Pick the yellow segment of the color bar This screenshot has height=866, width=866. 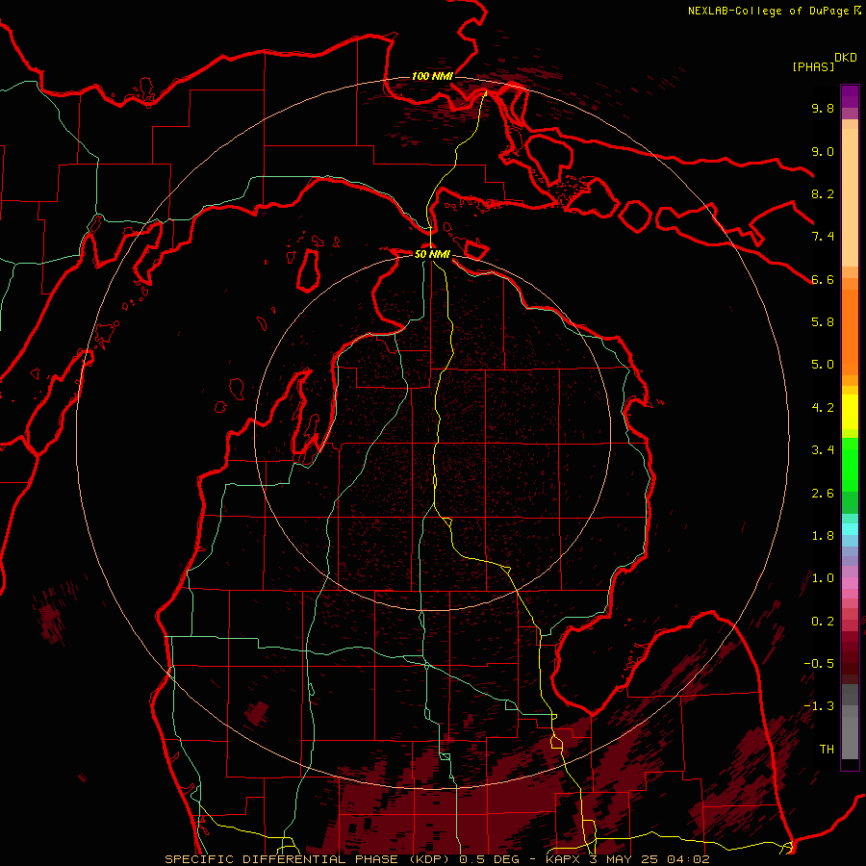point(850,412)
